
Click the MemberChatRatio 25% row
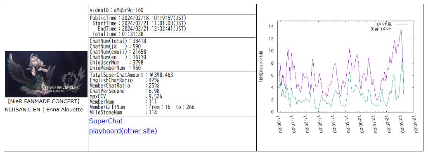pyautogui.click(x=125, y=86)
